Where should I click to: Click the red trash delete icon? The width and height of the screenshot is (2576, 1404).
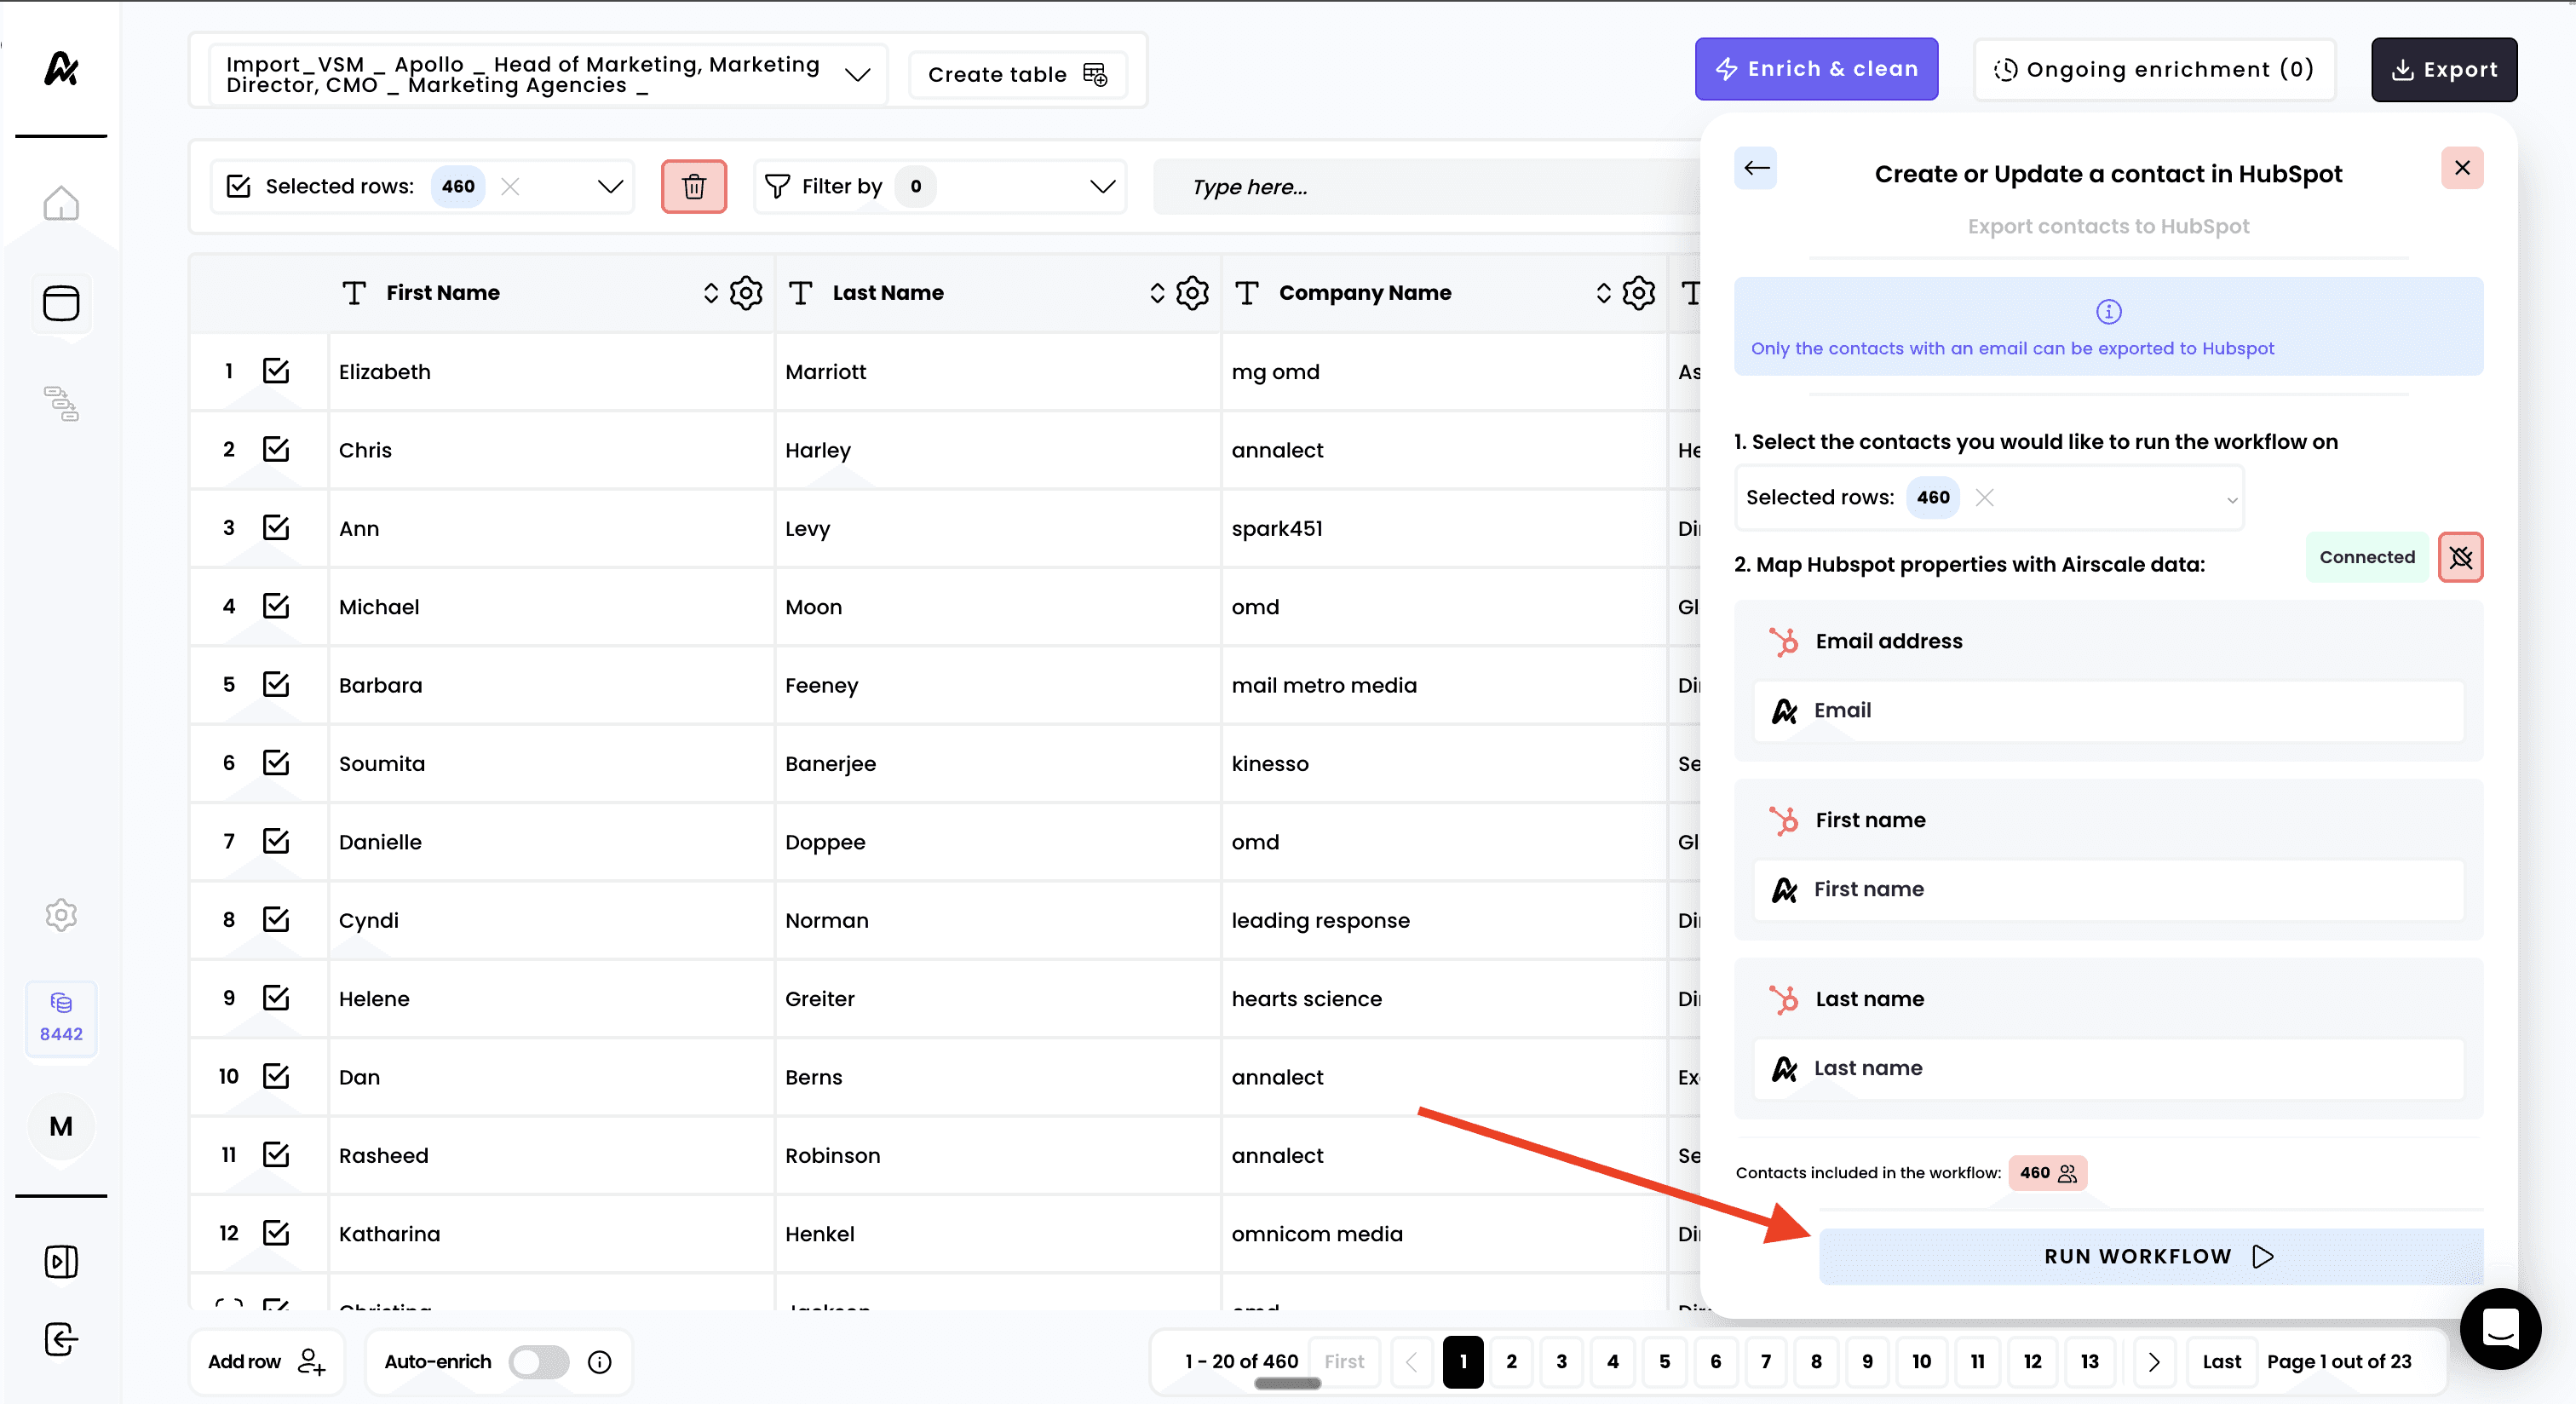click(693, 186)
